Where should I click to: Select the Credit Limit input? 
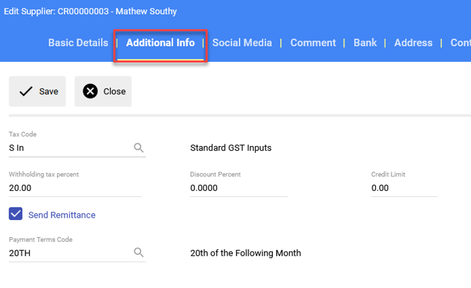tap(404, 188)
